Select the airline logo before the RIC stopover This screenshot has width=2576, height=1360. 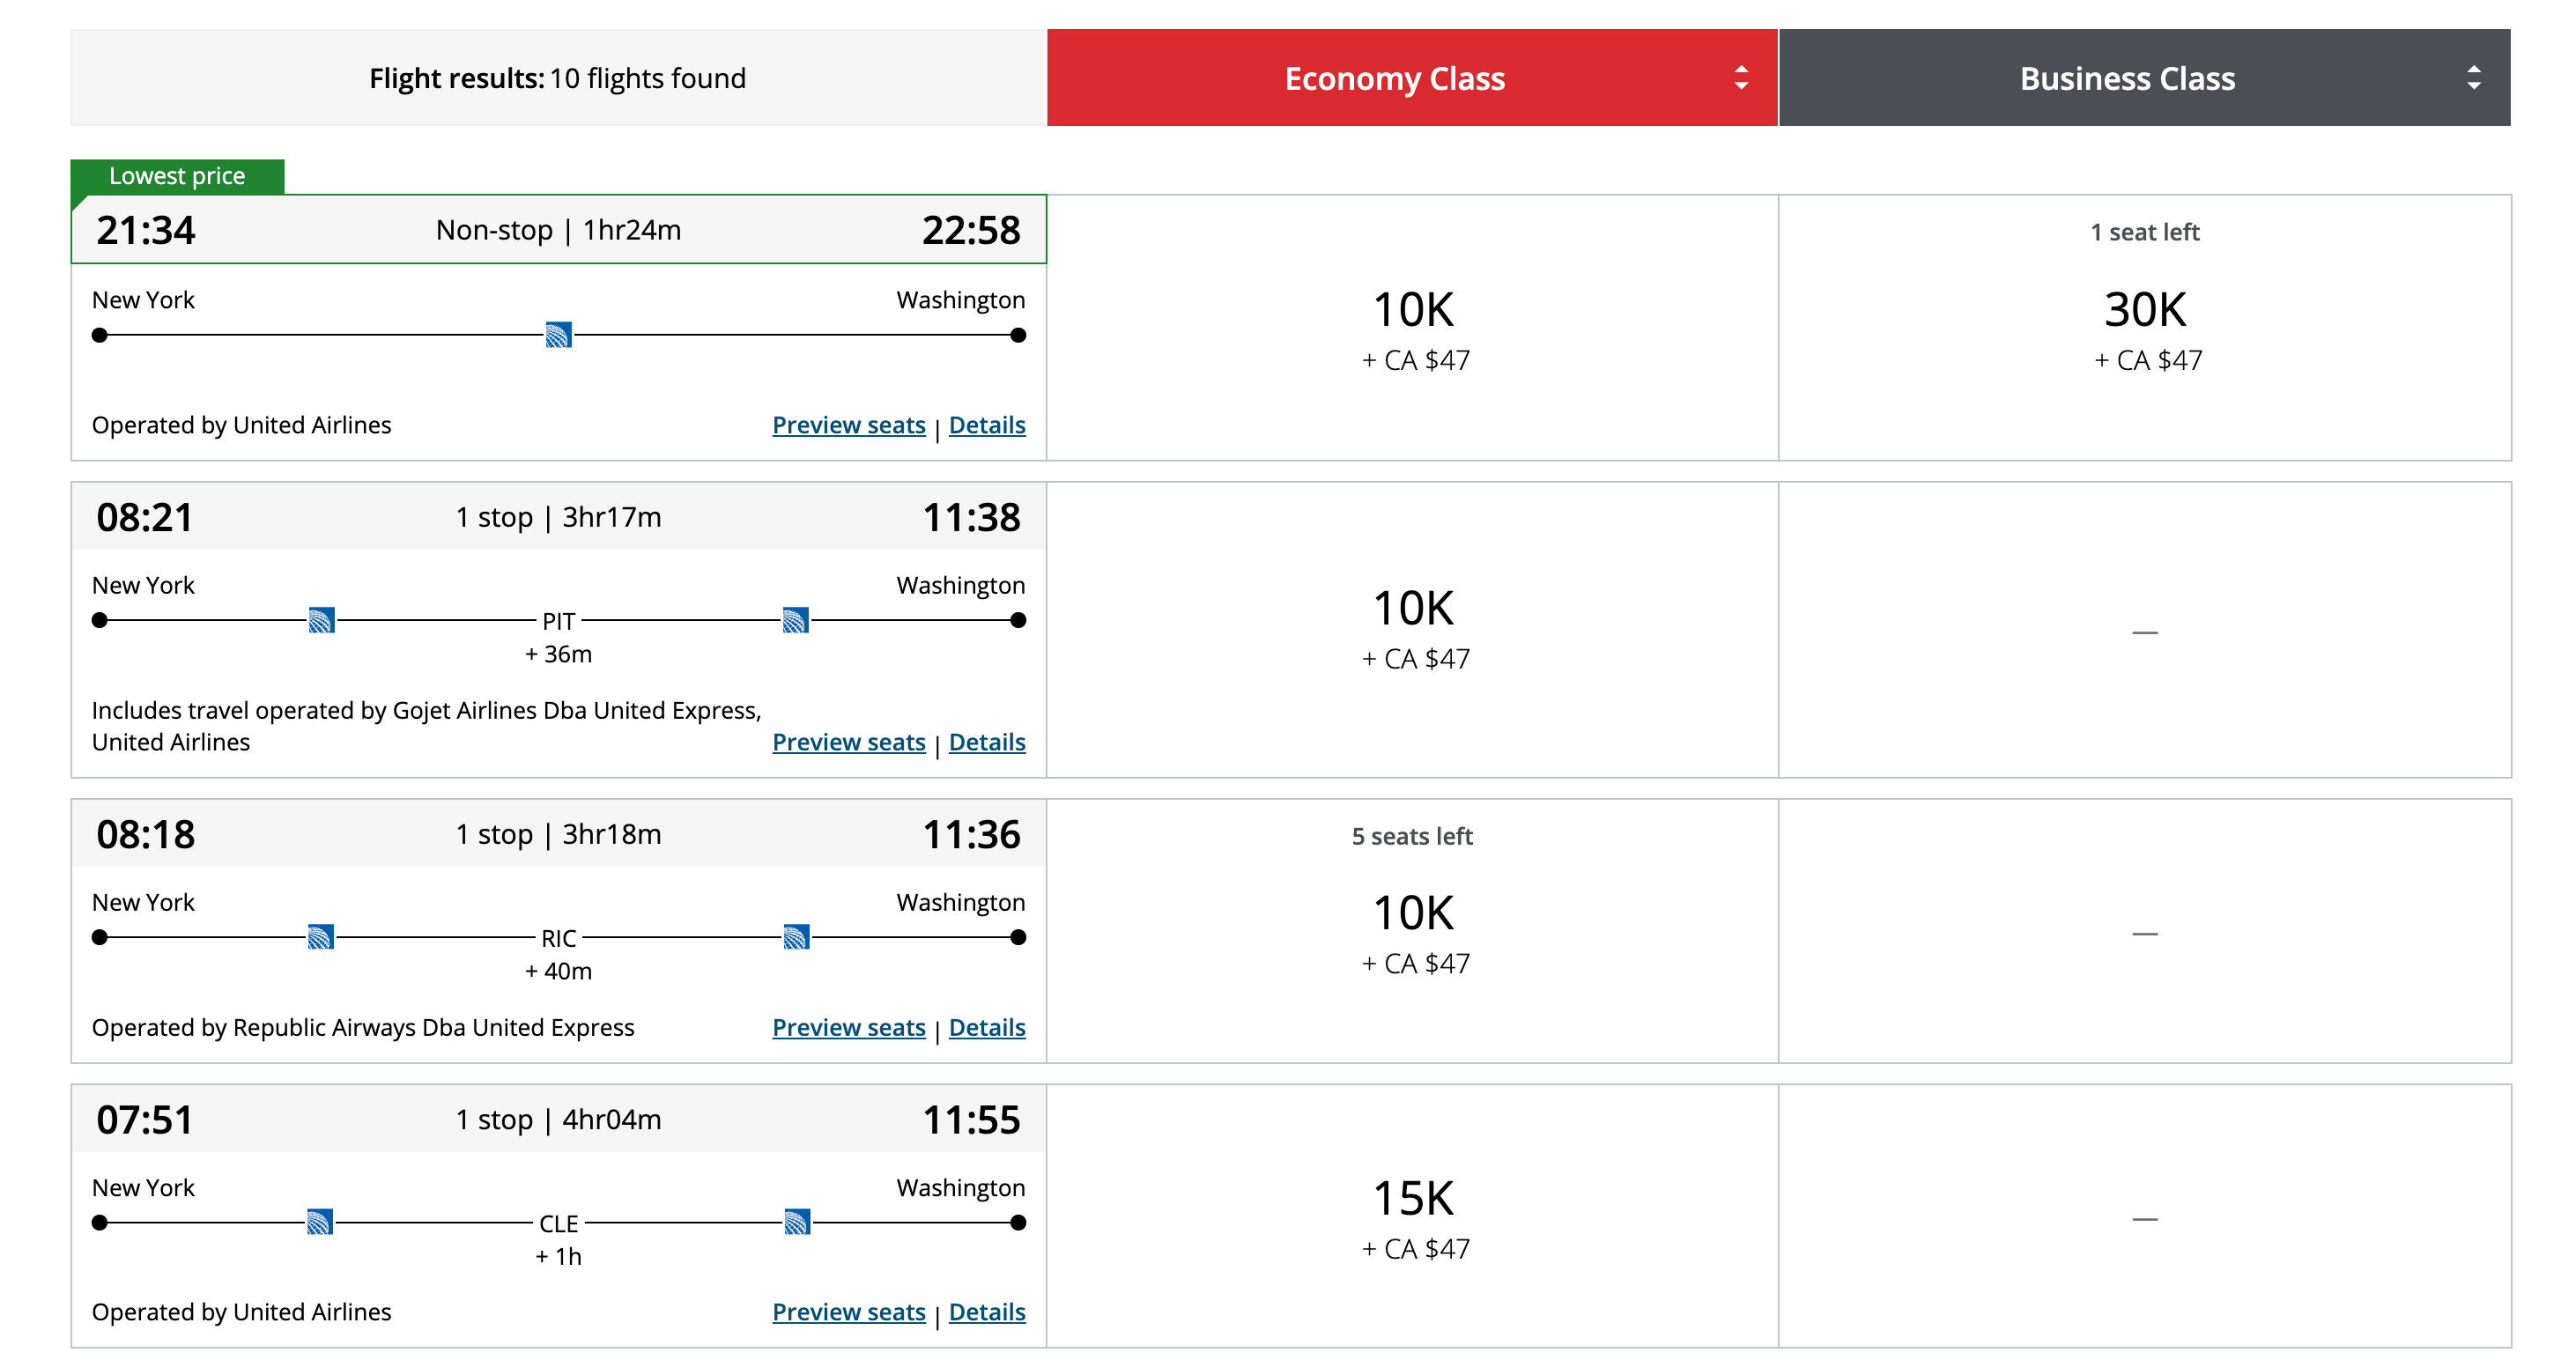click(322, 937)
